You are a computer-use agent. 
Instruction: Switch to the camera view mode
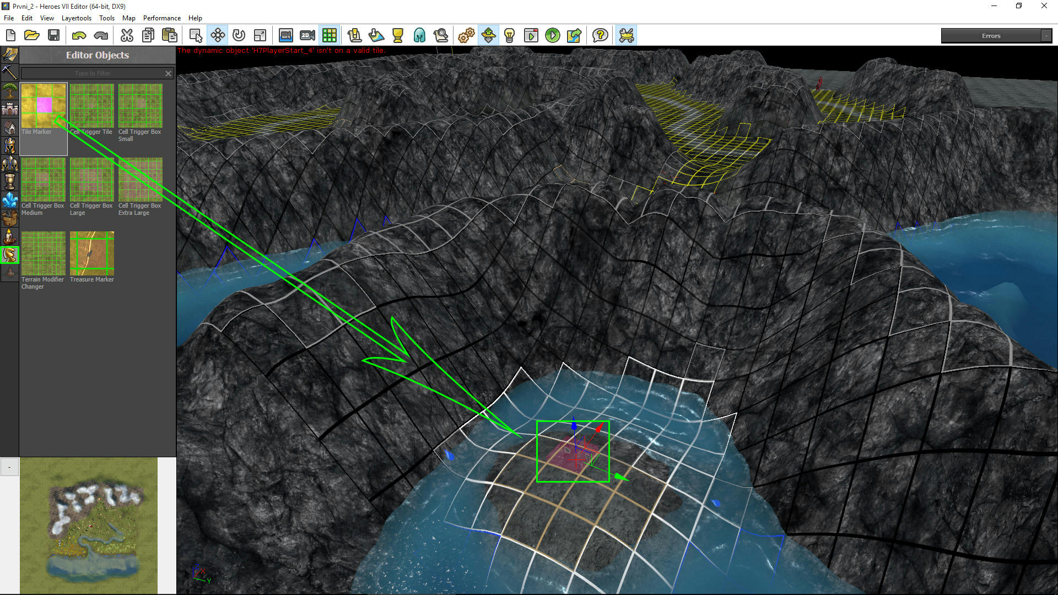point(285,36)
